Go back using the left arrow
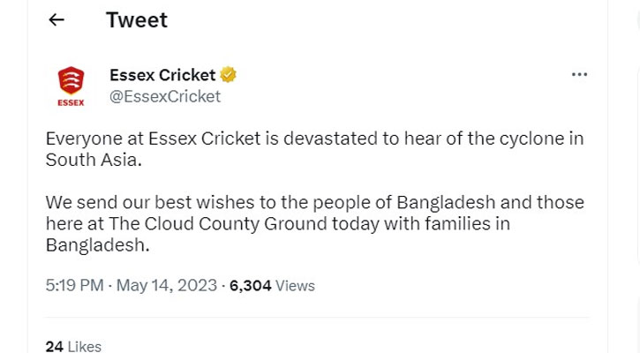Image resolution: width=640 pixels, height=353 pixels. 56,19
